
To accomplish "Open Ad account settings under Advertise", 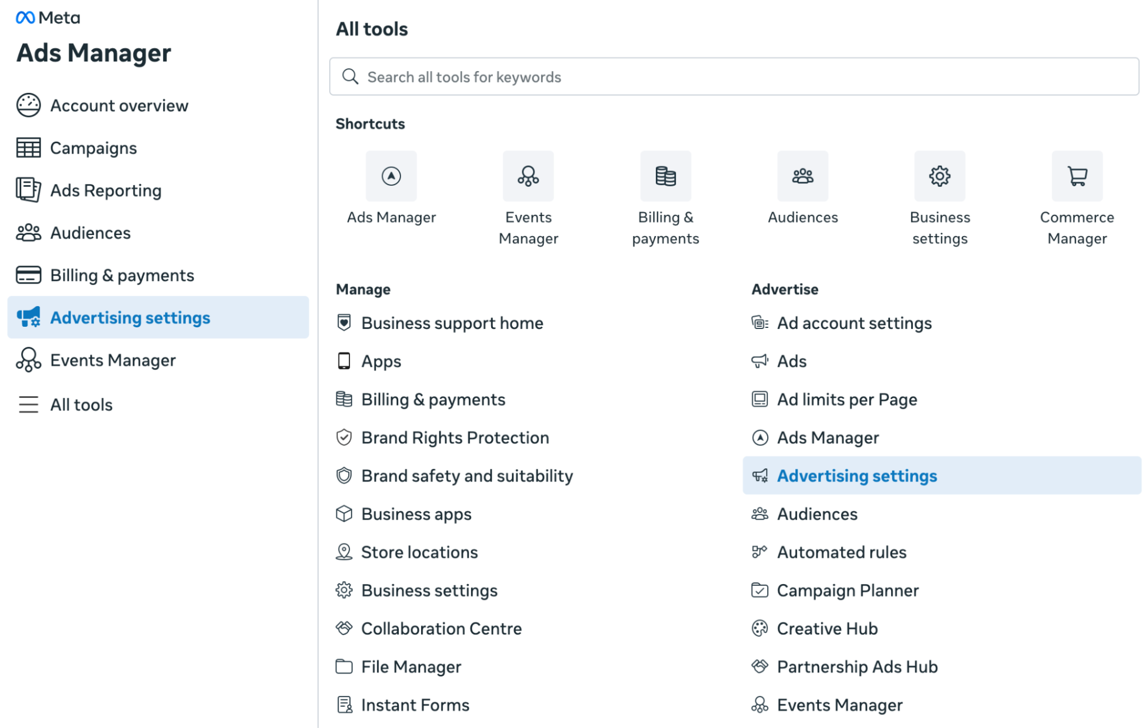I will pos(854,323).
